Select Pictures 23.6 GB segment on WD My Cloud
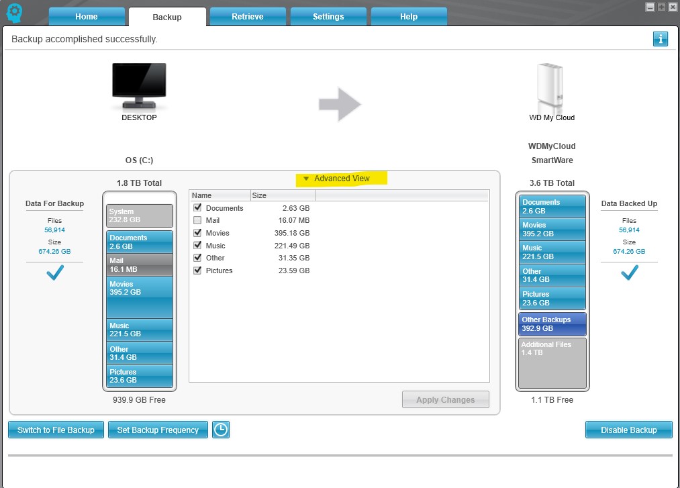This screenshot has height=488, width=680. tap(552, 298)
